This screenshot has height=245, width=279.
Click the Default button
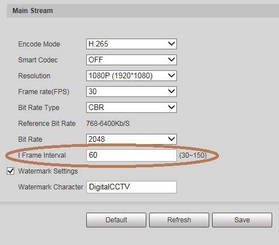click(x=116, y=220)
